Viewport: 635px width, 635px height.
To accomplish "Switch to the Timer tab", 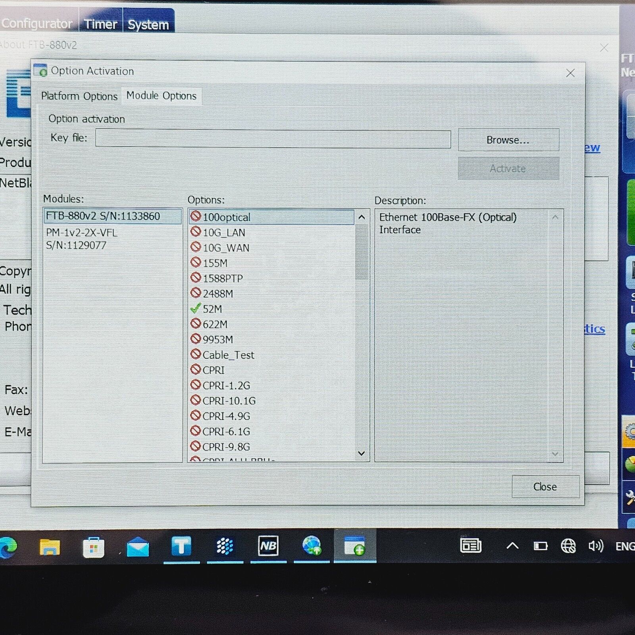I will [x=101, y=24].
